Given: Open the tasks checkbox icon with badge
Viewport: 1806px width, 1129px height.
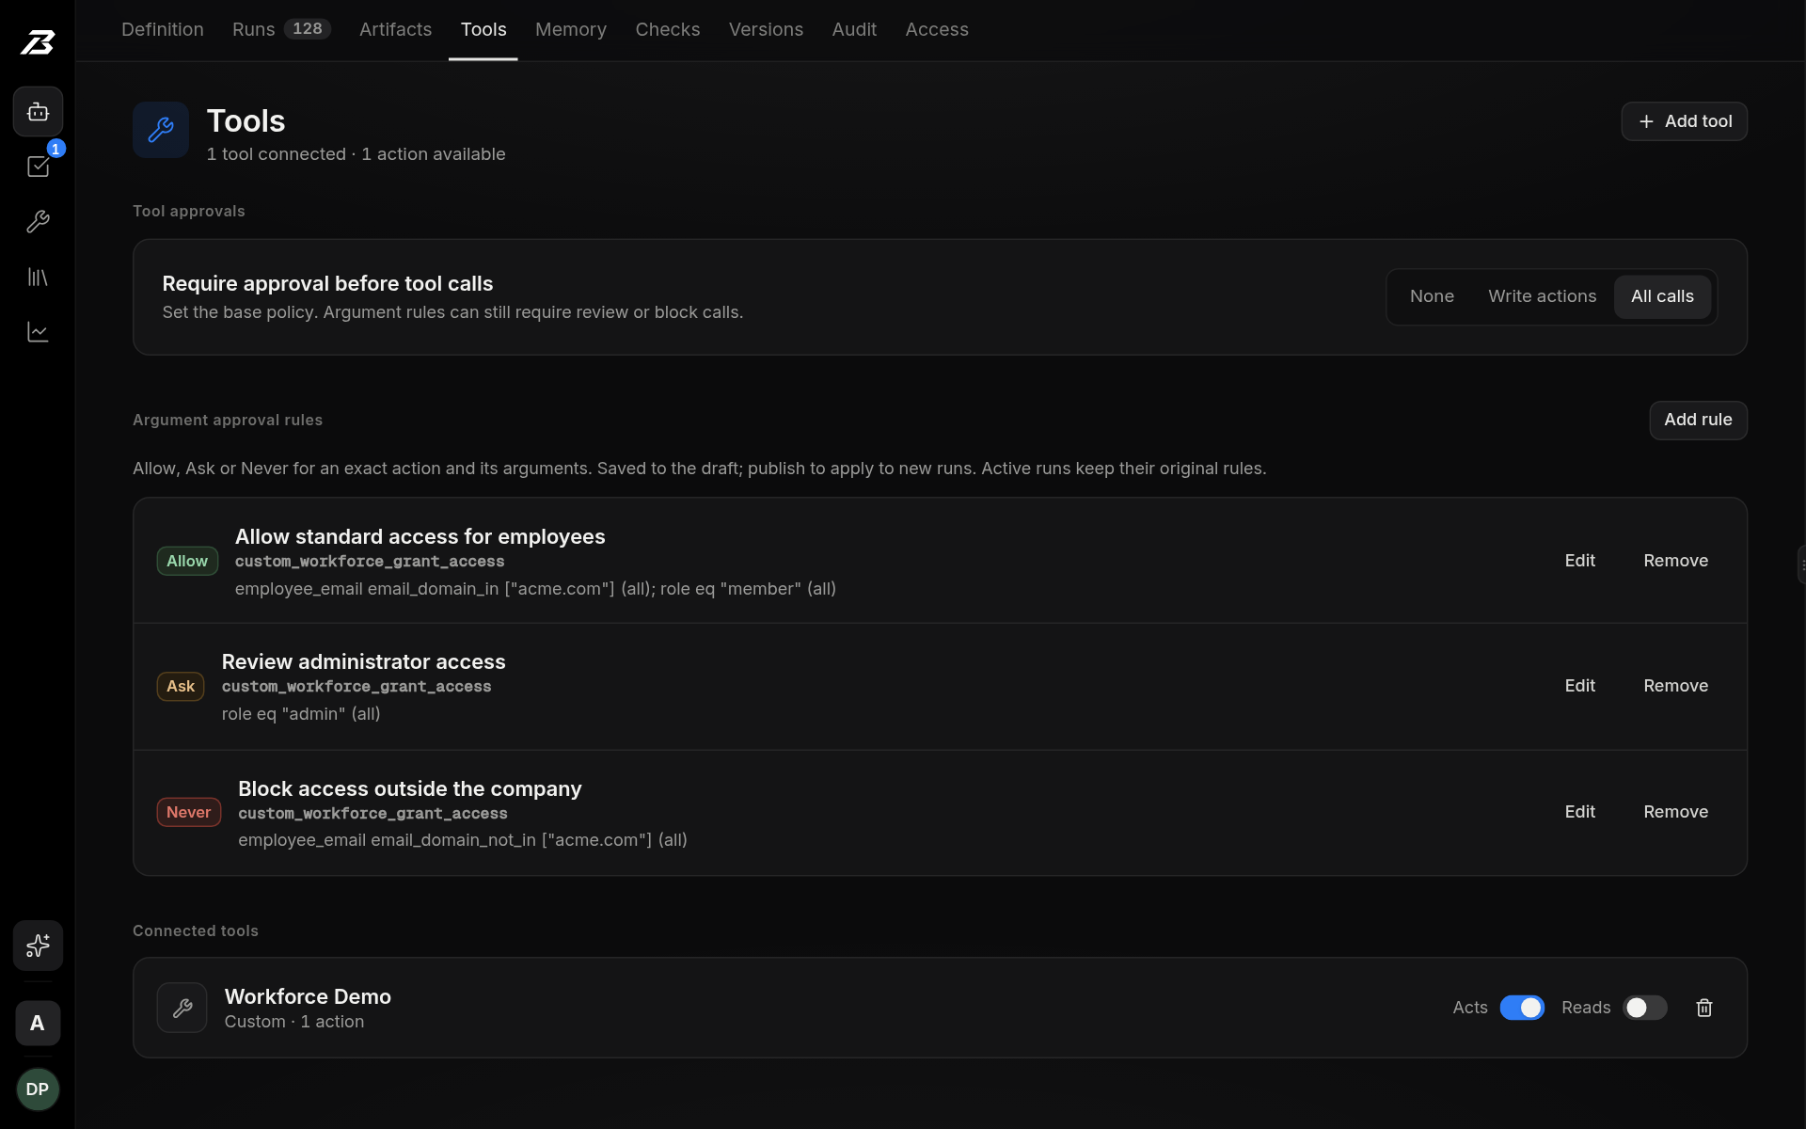Looking at the screenshot, I should click(38, 167).
